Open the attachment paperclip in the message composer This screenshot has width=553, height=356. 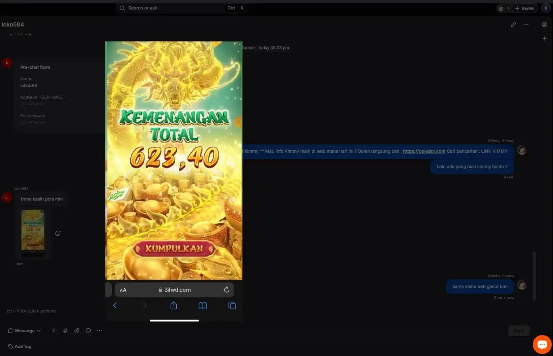pyautogui.click(x=77, y=330)
